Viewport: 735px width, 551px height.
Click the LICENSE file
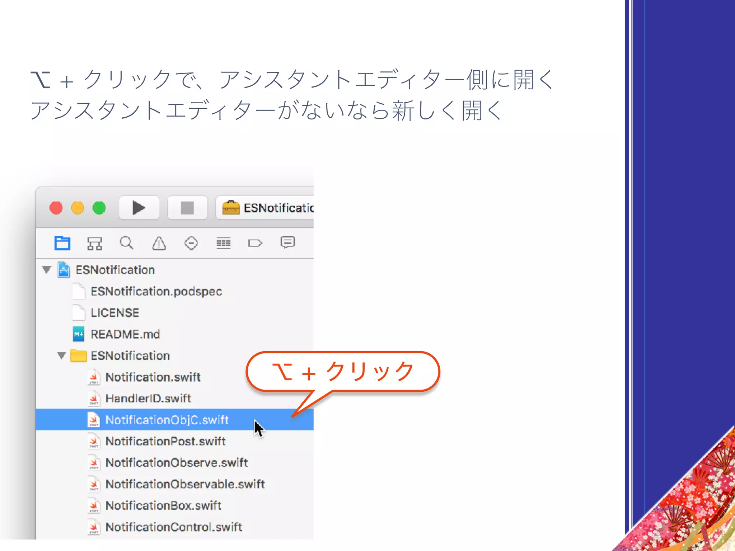coord(114,313)
